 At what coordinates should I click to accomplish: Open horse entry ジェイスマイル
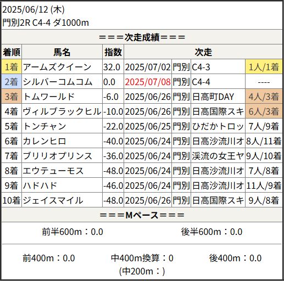coord(53,200)
